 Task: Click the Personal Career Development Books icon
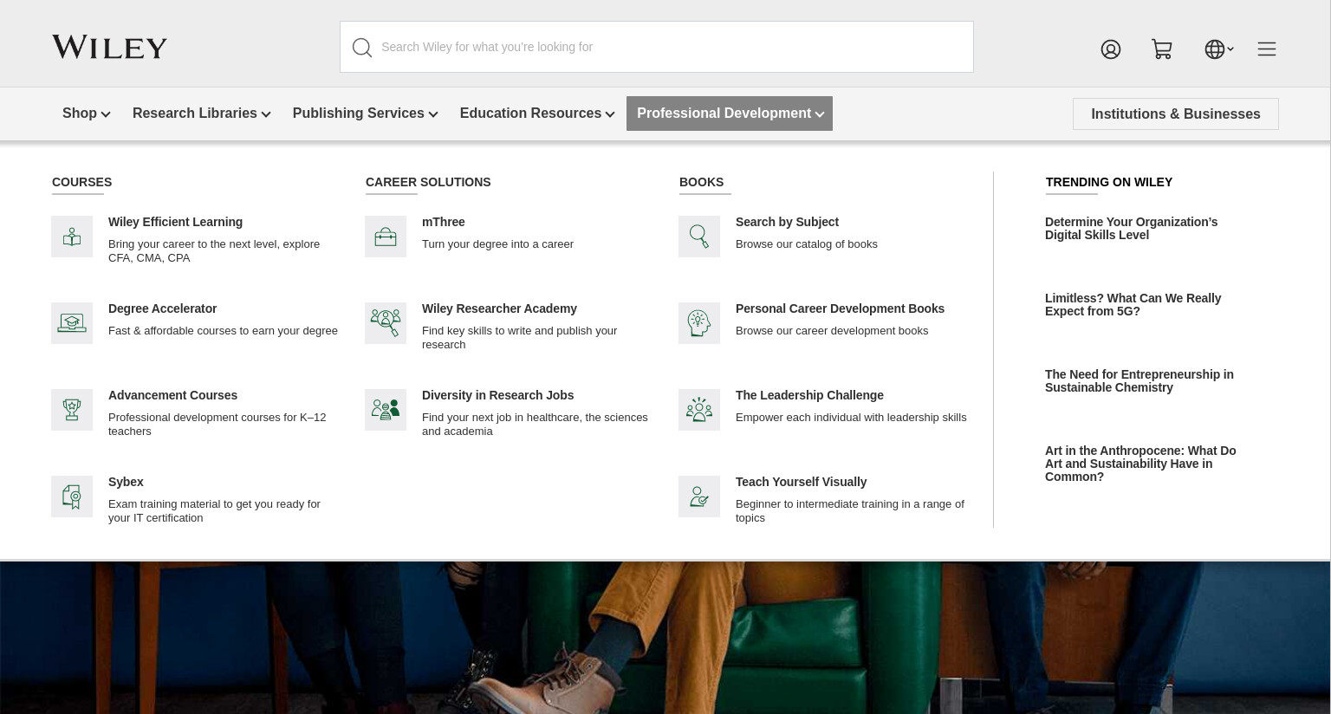click(699, 323)
